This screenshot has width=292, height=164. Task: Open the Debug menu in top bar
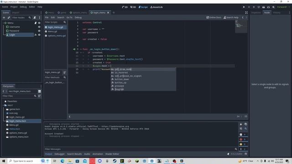point(23,7)
